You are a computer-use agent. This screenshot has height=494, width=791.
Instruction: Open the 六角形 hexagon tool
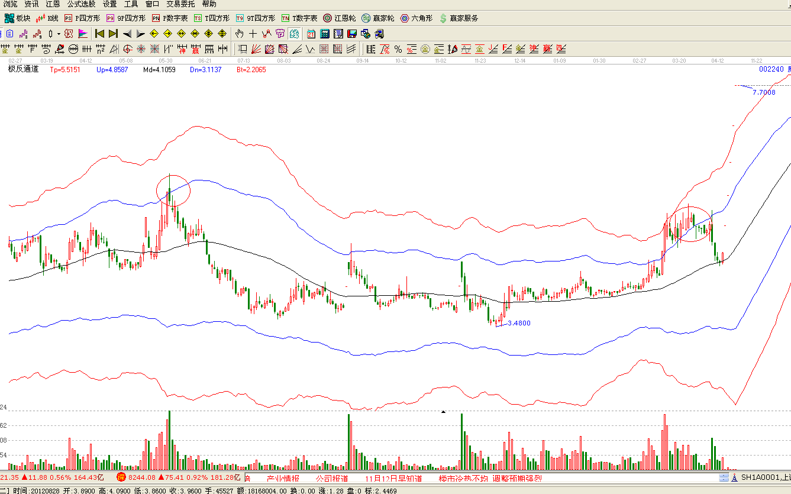click(x=417, y=18)
